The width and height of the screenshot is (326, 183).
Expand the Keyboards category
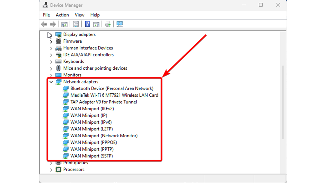51,61
